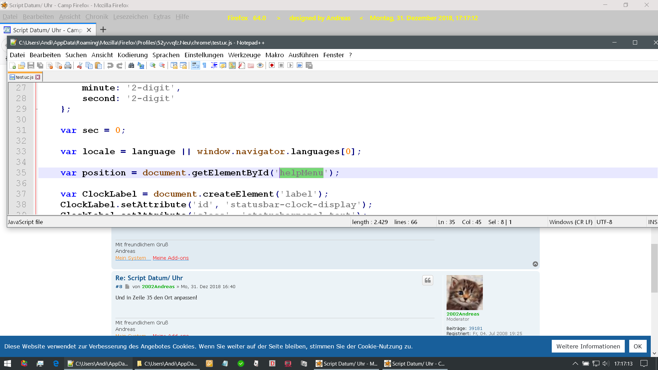Open the Makro menu in Notepad++
Image resolution: width=658 pixels, height=370 pixels.
click(x=274, y=55)
